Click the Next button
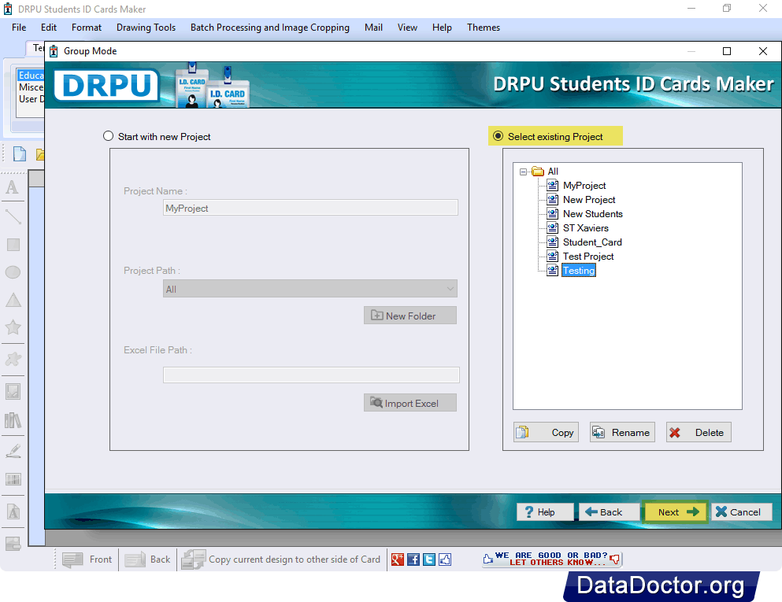Image resolution: width=782 pixels, height=602 pixels. pyautogui.click(x=675, y=512)
